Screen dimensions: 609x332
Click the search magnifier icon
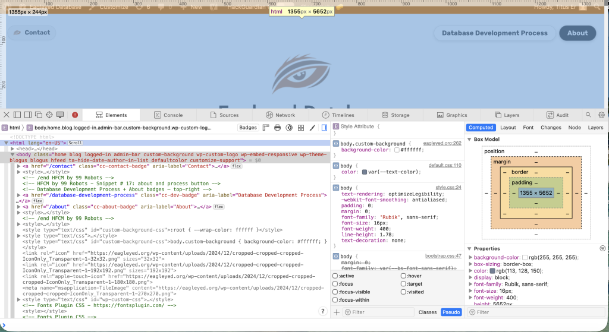pos(588,115)
